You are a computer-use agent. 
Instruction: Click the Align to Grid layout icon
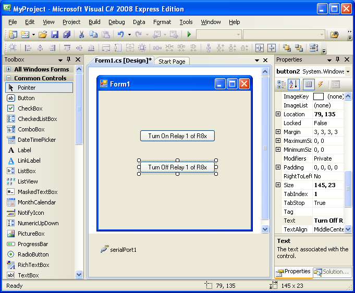pos(13,48)
